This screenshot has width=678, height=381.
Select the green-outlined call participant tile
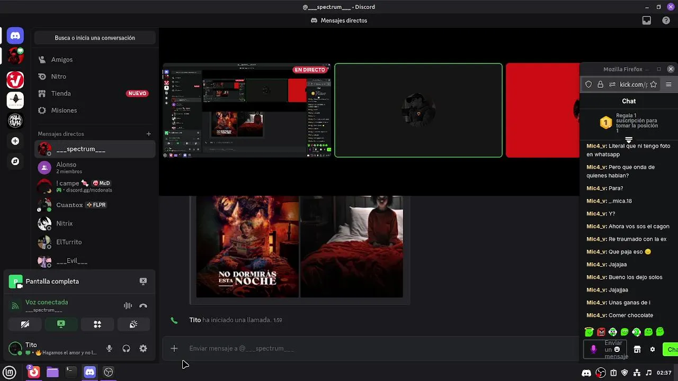click(418, 111)
